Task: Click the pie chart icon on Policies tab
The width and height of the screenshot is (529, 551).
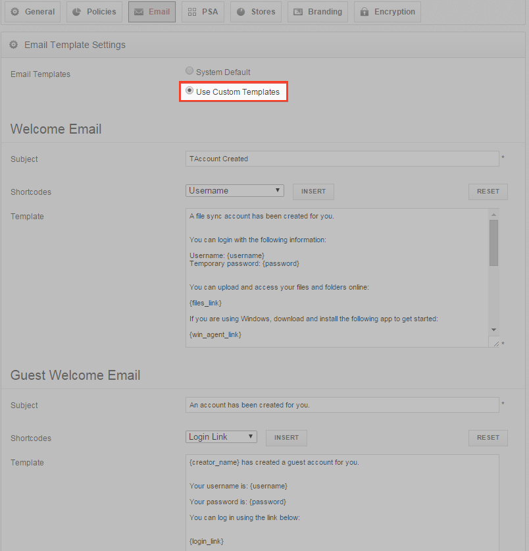Action: (x=76, y=12)
